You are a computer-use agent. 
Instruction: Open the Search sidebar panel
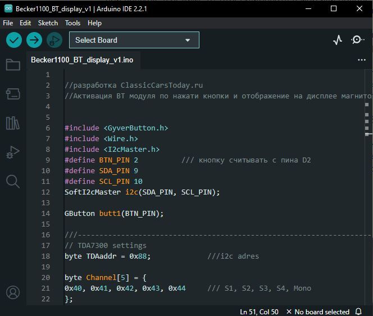point(13,182)
